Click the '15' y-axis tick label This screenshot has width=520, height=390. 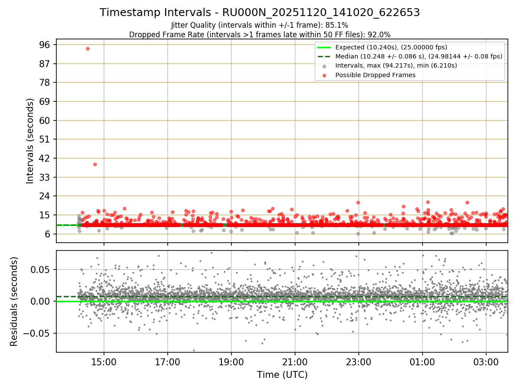(x=45, y=215)
